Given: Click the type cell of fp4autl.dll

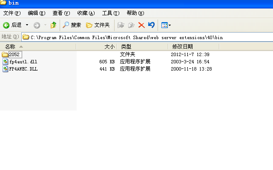Looking at the screenshot, I should 135,62.
